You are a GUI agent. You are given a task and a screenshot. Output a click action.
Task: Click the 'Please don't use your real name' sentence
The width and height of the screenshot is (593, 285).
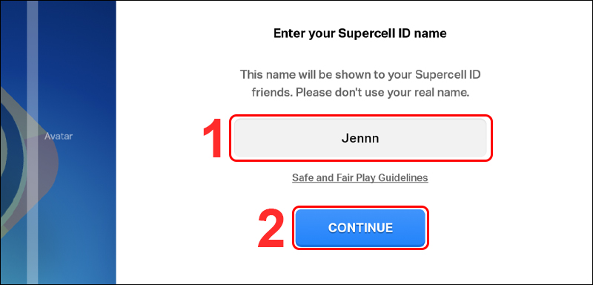coord(382,93)
